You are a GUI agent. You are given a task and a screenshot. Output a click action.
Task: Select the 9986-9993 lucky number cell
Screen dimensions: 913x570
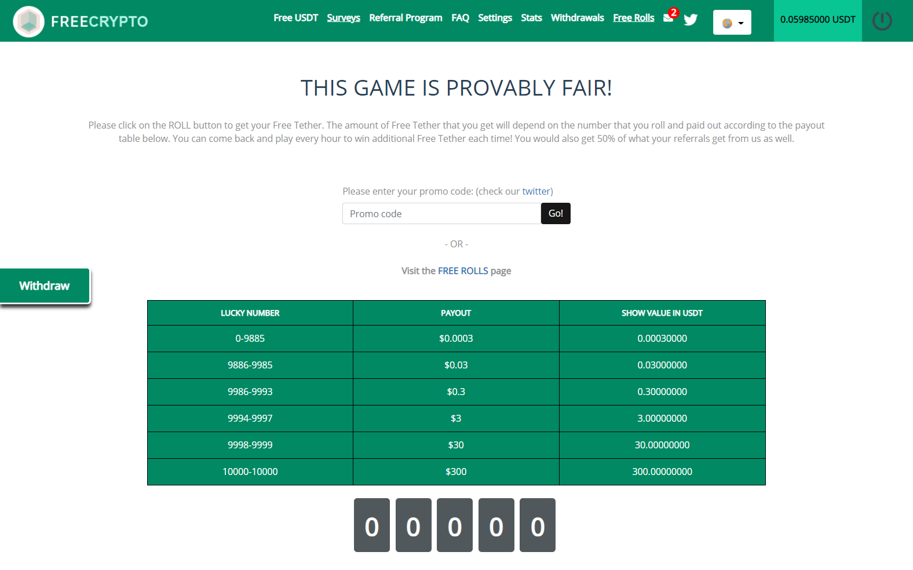click(x=250, y=392)
